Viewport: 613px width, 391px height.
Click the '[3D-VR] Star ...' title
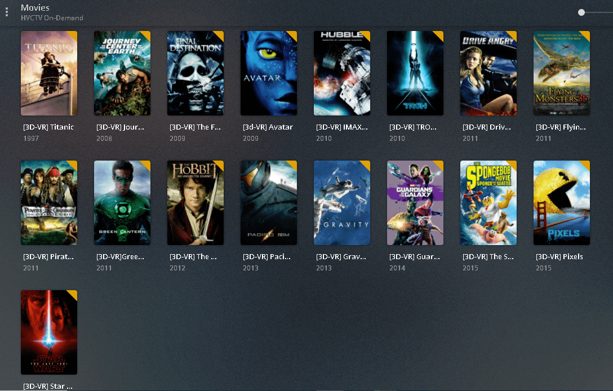48,386
